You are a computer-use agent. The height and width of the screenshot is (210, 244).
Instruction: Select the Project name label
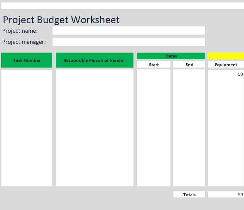point(20,31)
